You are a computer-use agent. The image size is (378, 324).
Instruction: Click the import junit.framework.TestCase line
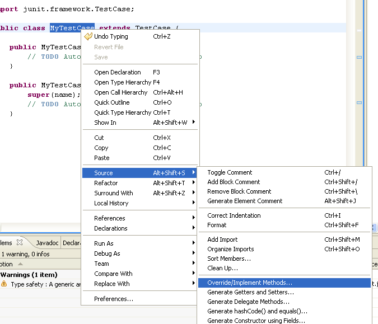click(67, 9)
